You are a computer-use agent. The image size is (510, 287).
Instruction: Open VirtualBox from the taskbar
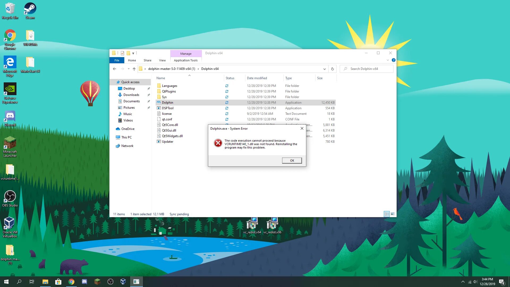123,282
